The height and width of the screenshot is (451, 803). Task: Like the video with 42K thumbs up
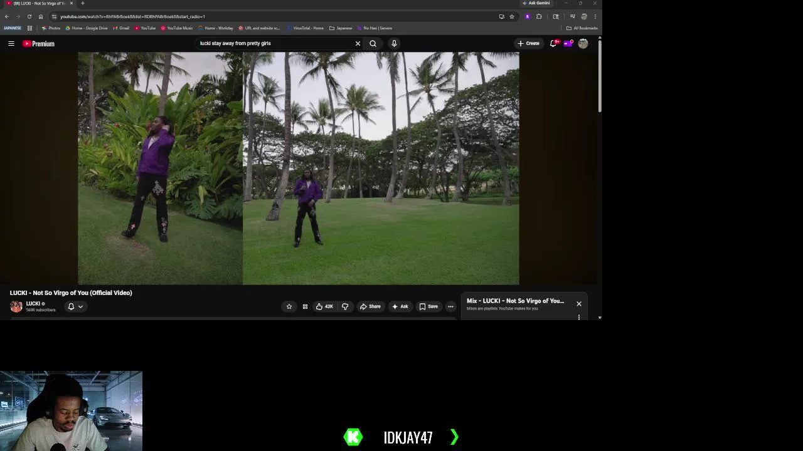tap(324, 306)
